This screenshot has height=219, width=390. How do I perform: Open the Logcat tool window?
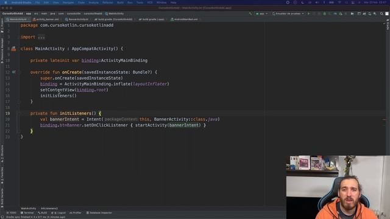tap(58, 213)
